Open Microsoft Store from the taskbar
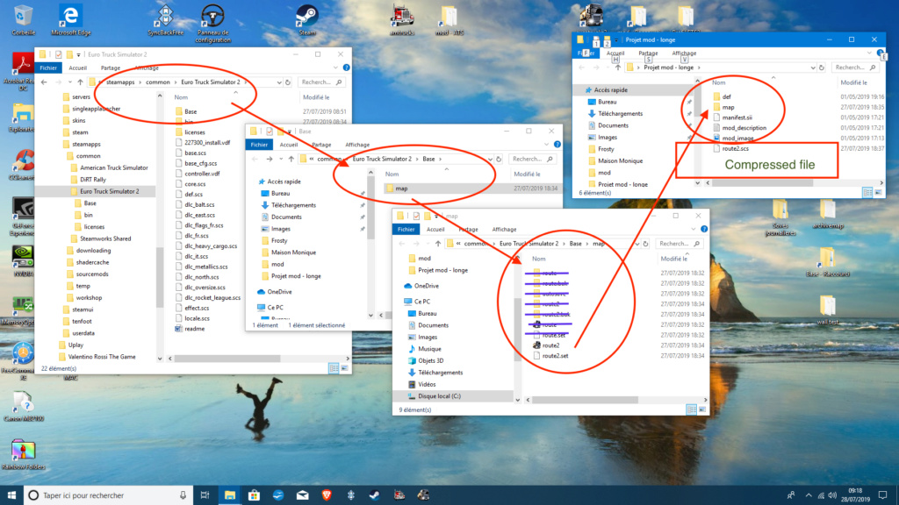This screenshot has height=505, width=899. [x=254, y=495]
